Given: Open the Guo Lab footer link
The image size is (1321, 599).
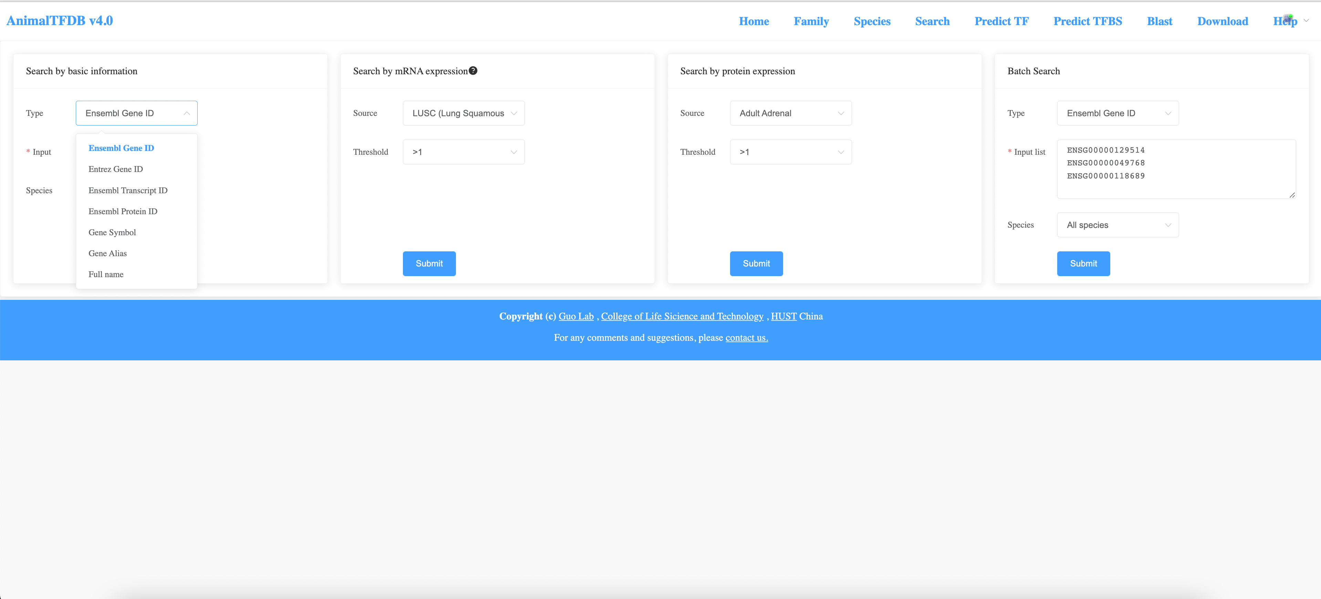Looking at the screenshot, I should pyautogui.click(x=575, y=316).
